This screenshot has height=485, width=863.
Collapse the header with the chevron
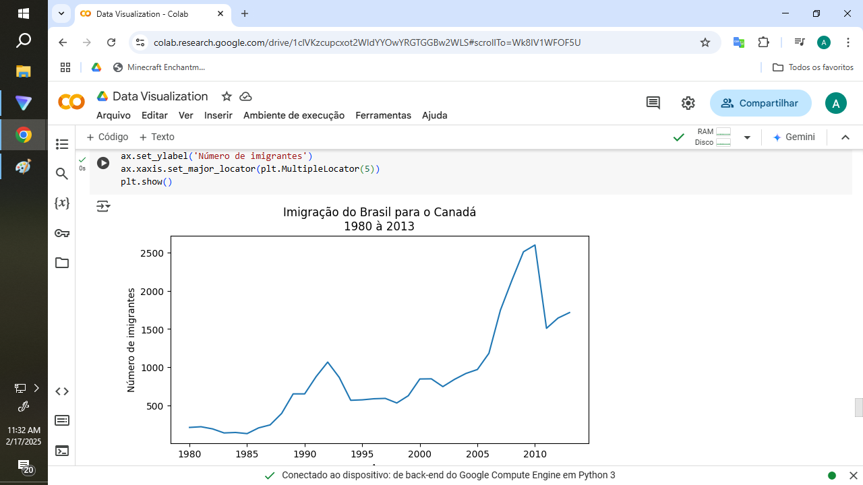845,137
